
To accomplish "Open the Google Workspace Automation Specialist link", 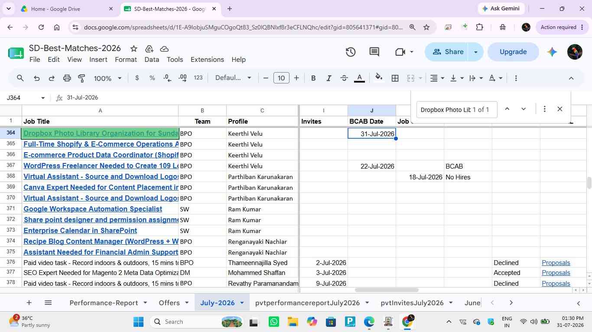I will 93,209.
